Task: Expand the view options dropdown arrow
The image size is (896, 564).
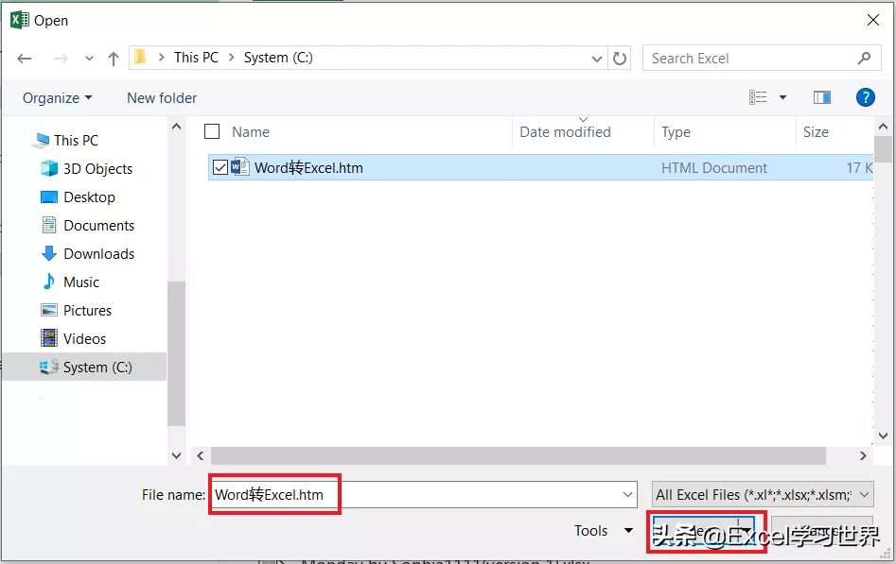Action: tap(782, 97)
